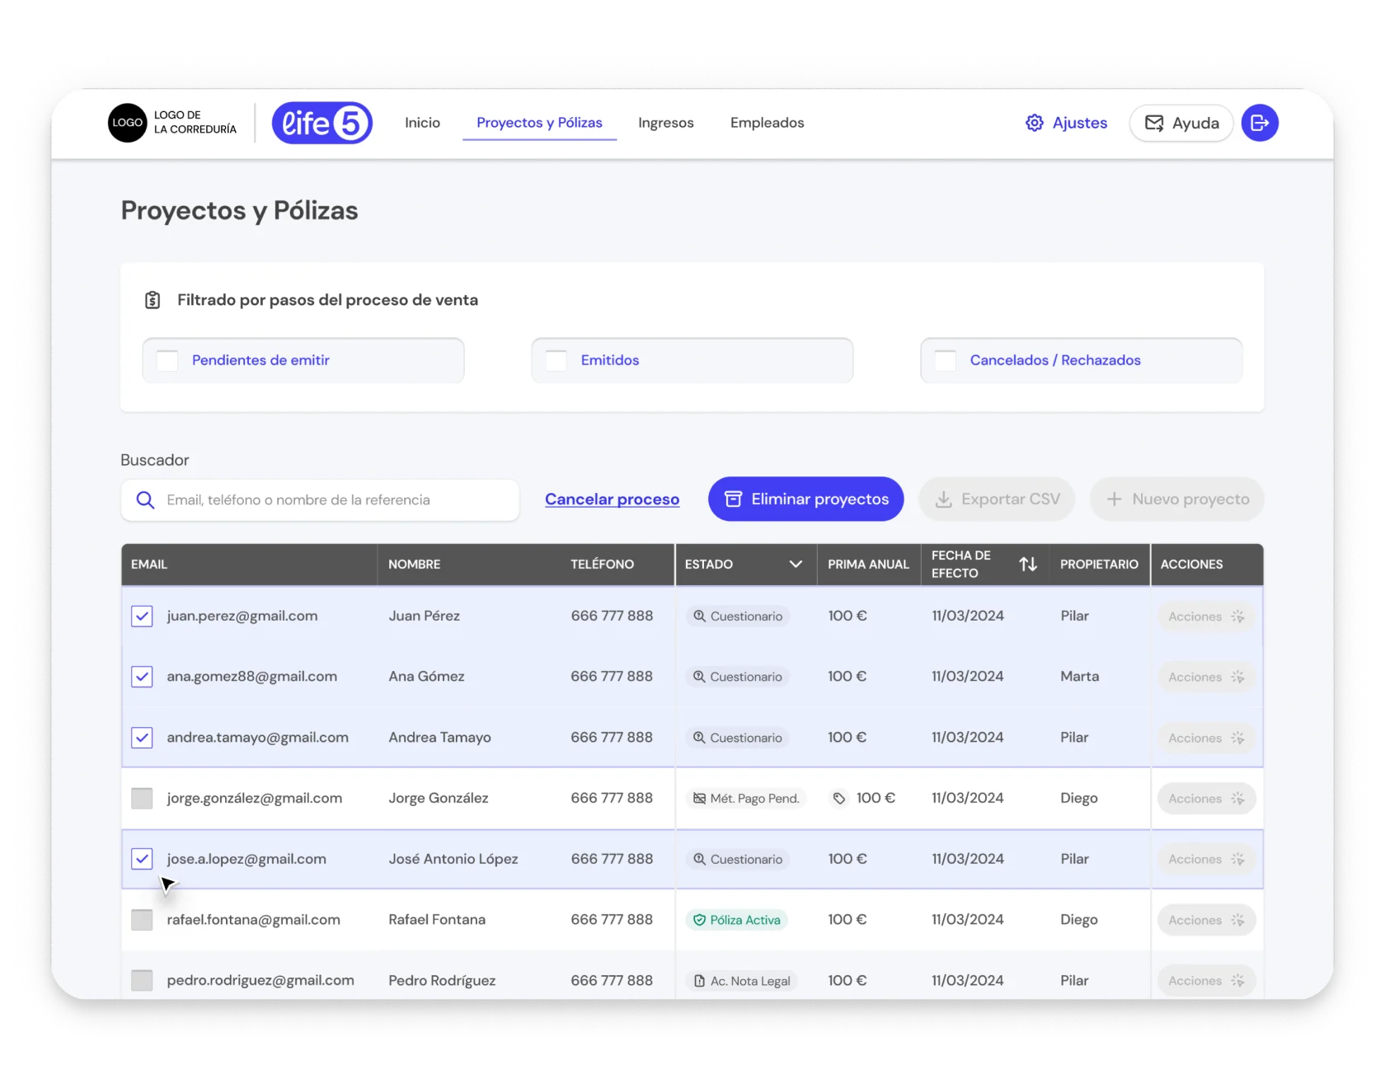Open Acciones menu for Rafael Fontana
1385x1088 pixels.
pos(1206,920)
